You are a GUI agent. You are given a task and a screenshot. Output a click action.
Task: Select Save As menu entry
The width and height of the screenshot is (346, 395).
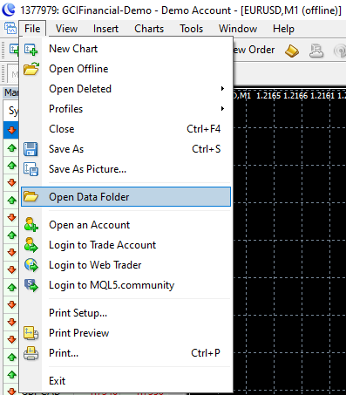[126, 149]
